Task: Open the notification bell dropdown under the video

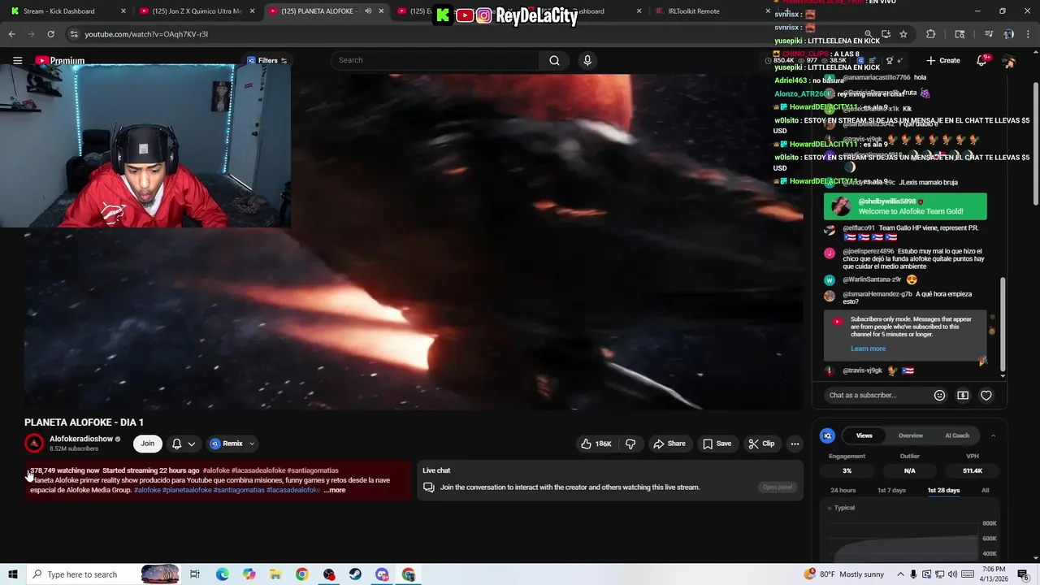Action: pos(184,444)
